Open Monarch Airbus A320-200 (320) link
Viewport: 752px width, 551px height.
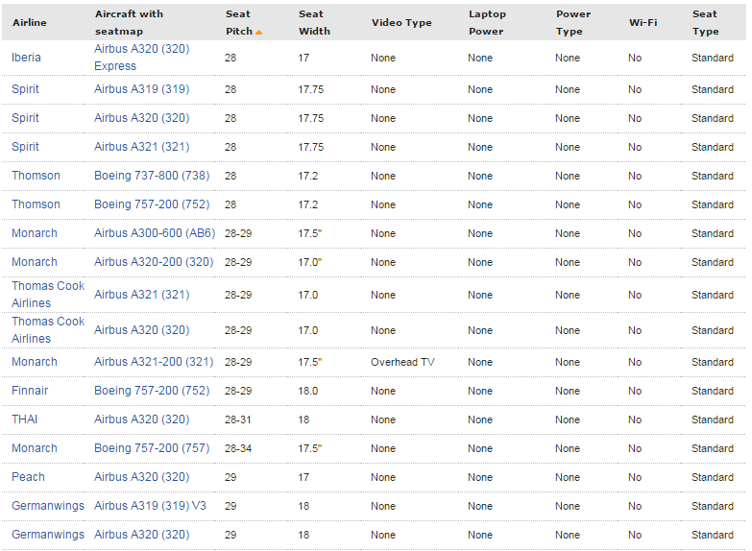pos(154,262)
